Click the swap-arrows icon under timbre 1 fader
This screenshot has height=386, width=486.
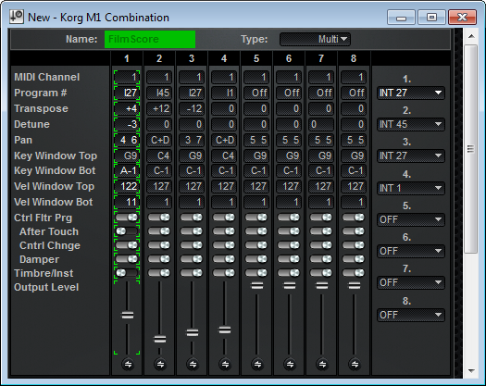point(128,364)
